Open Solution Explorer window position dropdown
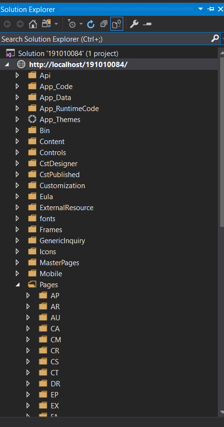The image size is (224, 427). [201, 9]
